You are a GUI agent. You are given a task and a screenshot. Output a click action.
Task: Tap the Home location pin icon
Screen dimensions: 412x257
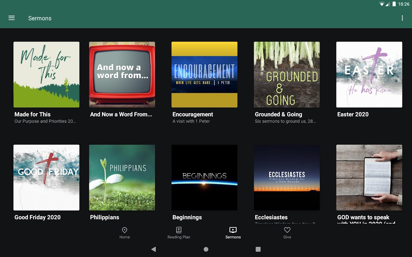point(125,230)
